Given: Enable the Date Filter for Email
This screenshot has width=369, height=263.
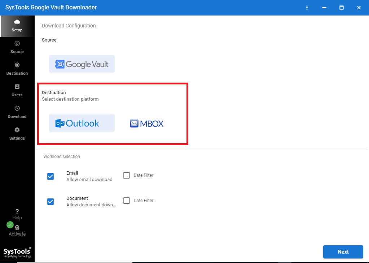Looking at the screenshot, I should pos(127,175).
